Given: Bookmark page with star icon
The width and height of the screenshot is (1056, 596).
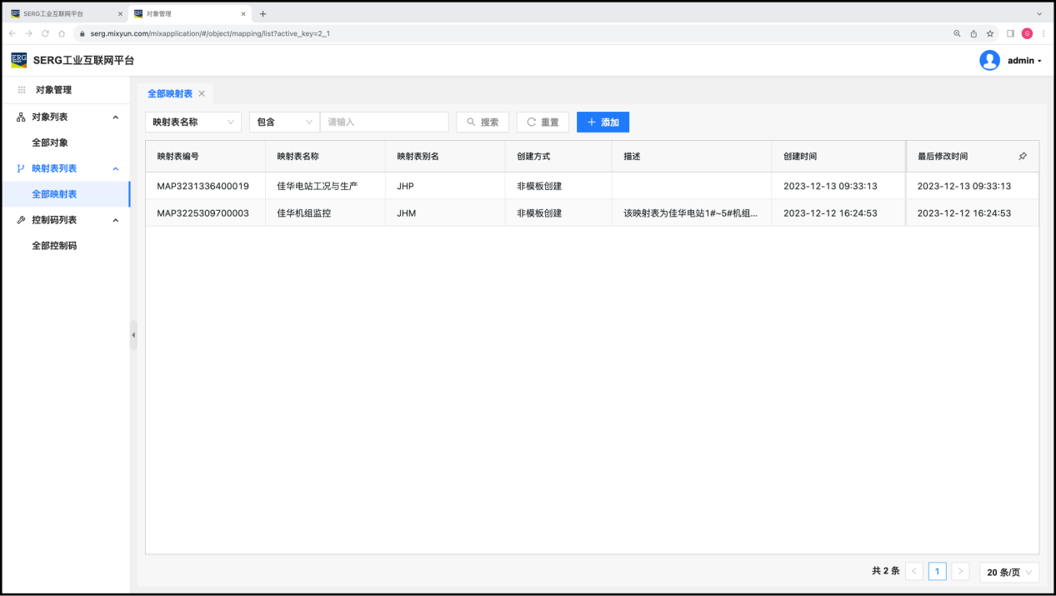Looking at the screenshot, I should [990, 33].
